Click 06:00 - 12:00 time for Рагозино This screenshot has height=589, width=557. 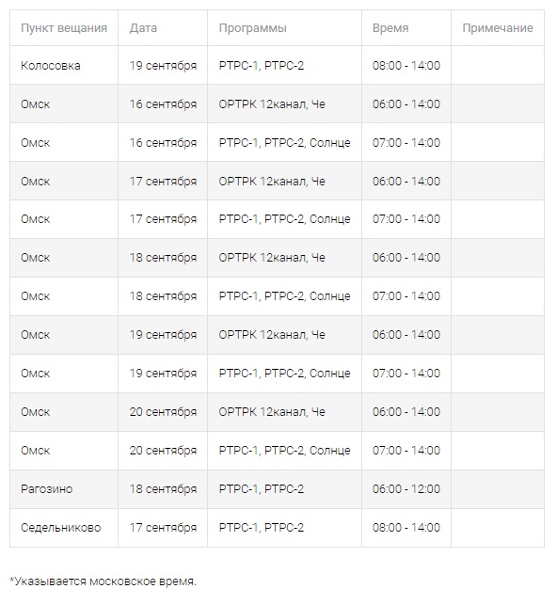[x=406, y=489]
